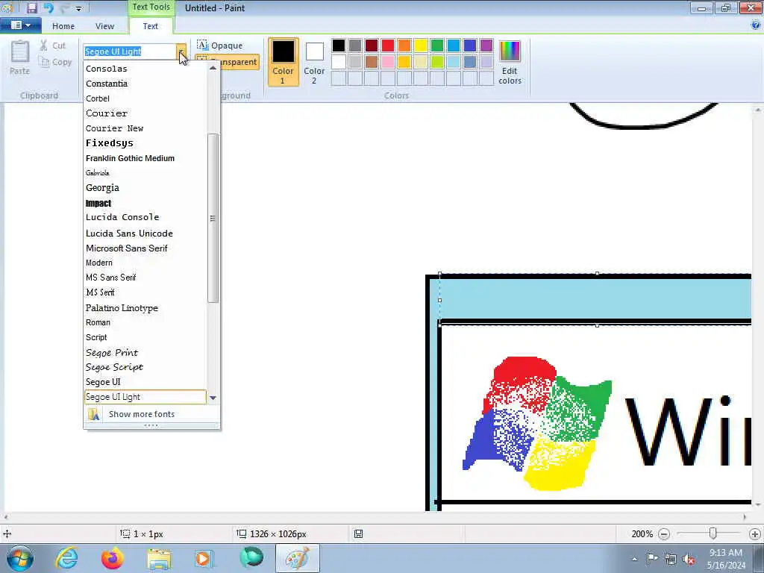This screenshot has width=764, height=573.
Task: Choose Opaque background option
Action: (220, 46)
